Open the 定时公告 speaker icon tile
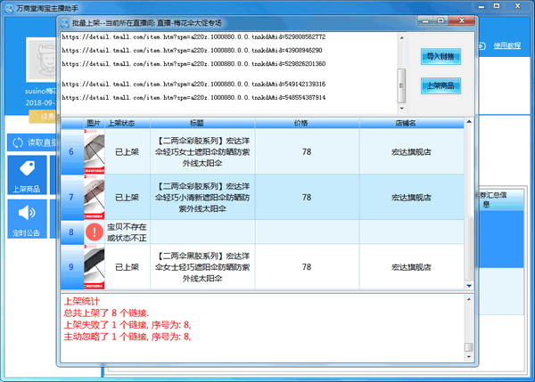 27,219
